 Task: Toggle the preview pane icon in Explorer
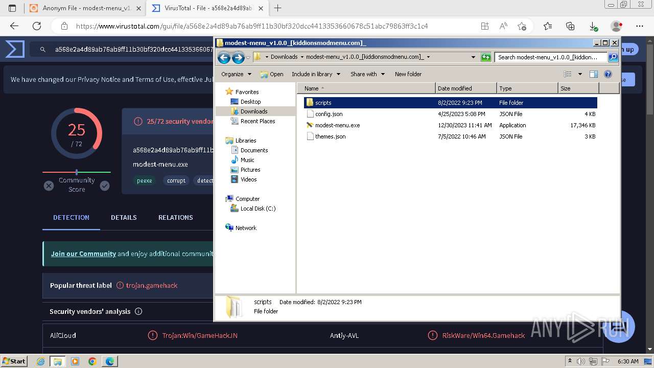(594, 74)
